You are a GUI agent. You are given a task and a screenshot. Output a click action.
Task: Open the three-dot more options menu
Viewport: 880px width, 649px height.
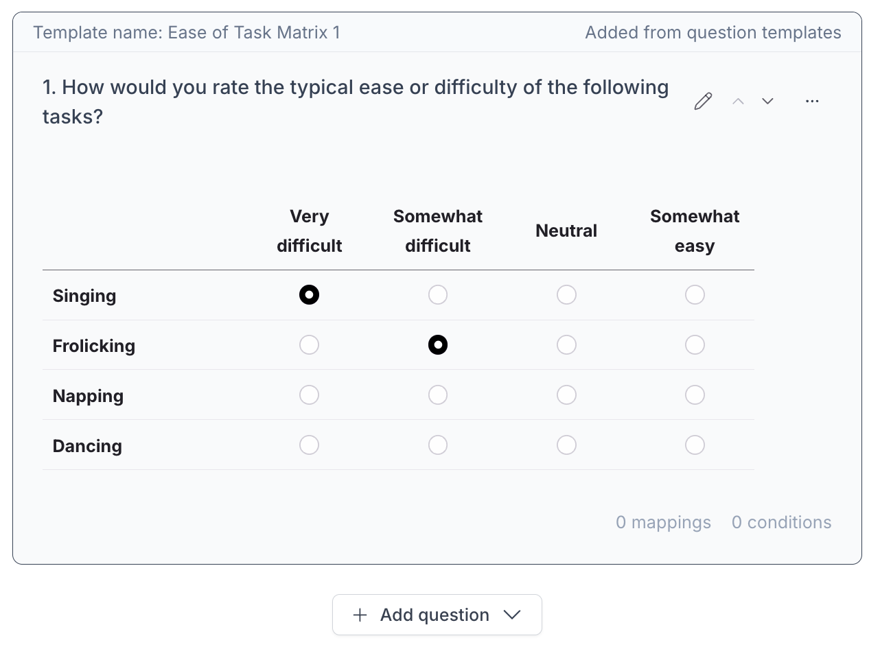[x=812, y=102]
